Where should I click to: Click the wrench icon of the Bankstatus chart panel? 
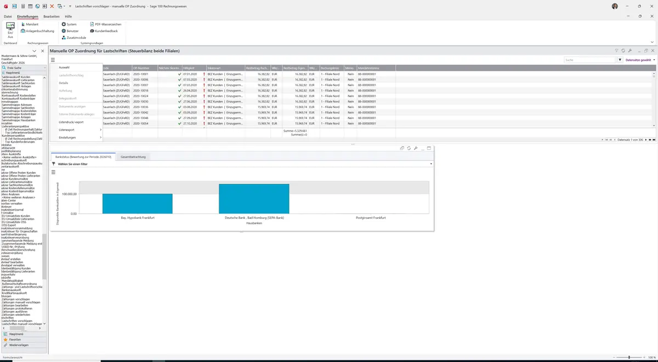tap(416, 148)
